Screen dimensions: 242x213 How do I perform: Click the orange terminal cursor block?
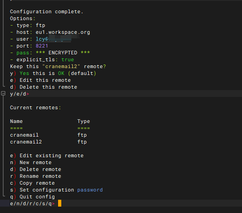[x=60, y=203]
